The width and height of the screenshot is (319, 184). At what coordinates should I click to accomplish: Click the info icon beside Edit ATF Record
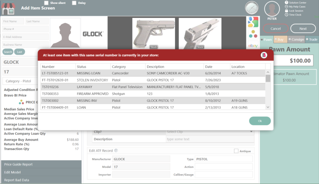pos(116,151)
